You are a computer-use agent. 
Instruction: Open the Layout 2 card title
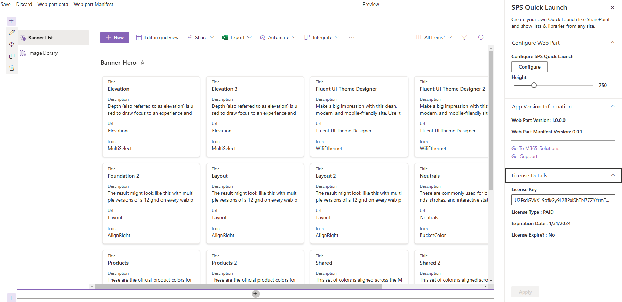(326, 176)
